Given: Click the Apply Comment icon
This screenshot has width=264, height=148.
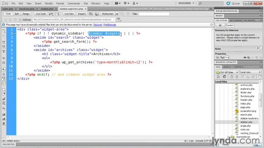Looking at the screenshot, I should pyautogui.click(x=4, y=90).
